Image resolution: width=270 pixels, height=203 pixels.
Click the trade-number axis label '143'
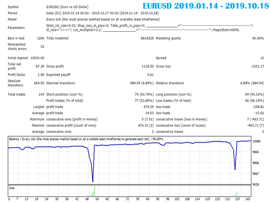tap(248, 199)
